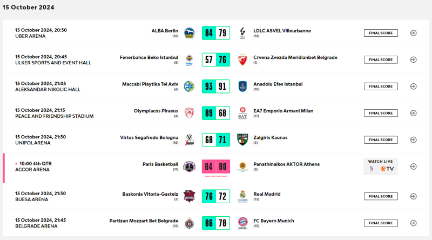Click the Partizan Belgrade team logo

tap(190, 223)
